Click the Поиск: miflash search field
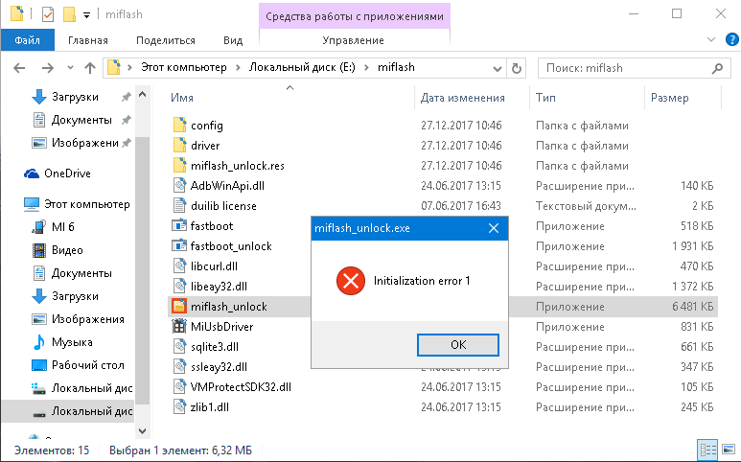 [623, 69]
